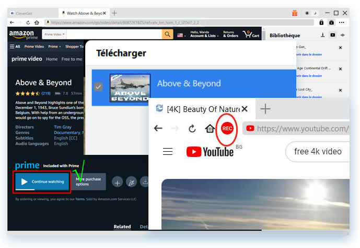Expand Account & Lists menu
Viewport: 360px width, 248px height.
(204, 34)
